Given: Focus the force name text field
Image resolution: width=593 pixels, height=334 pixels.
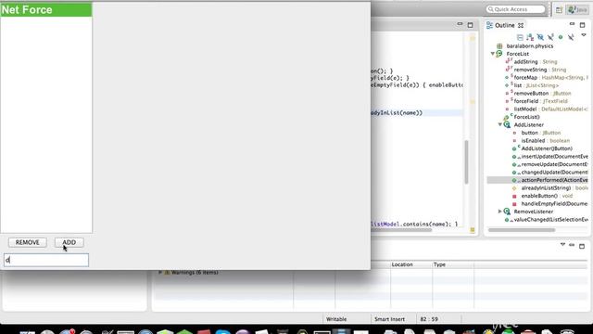Looking at the screenshot, I should tap(46, 260).
